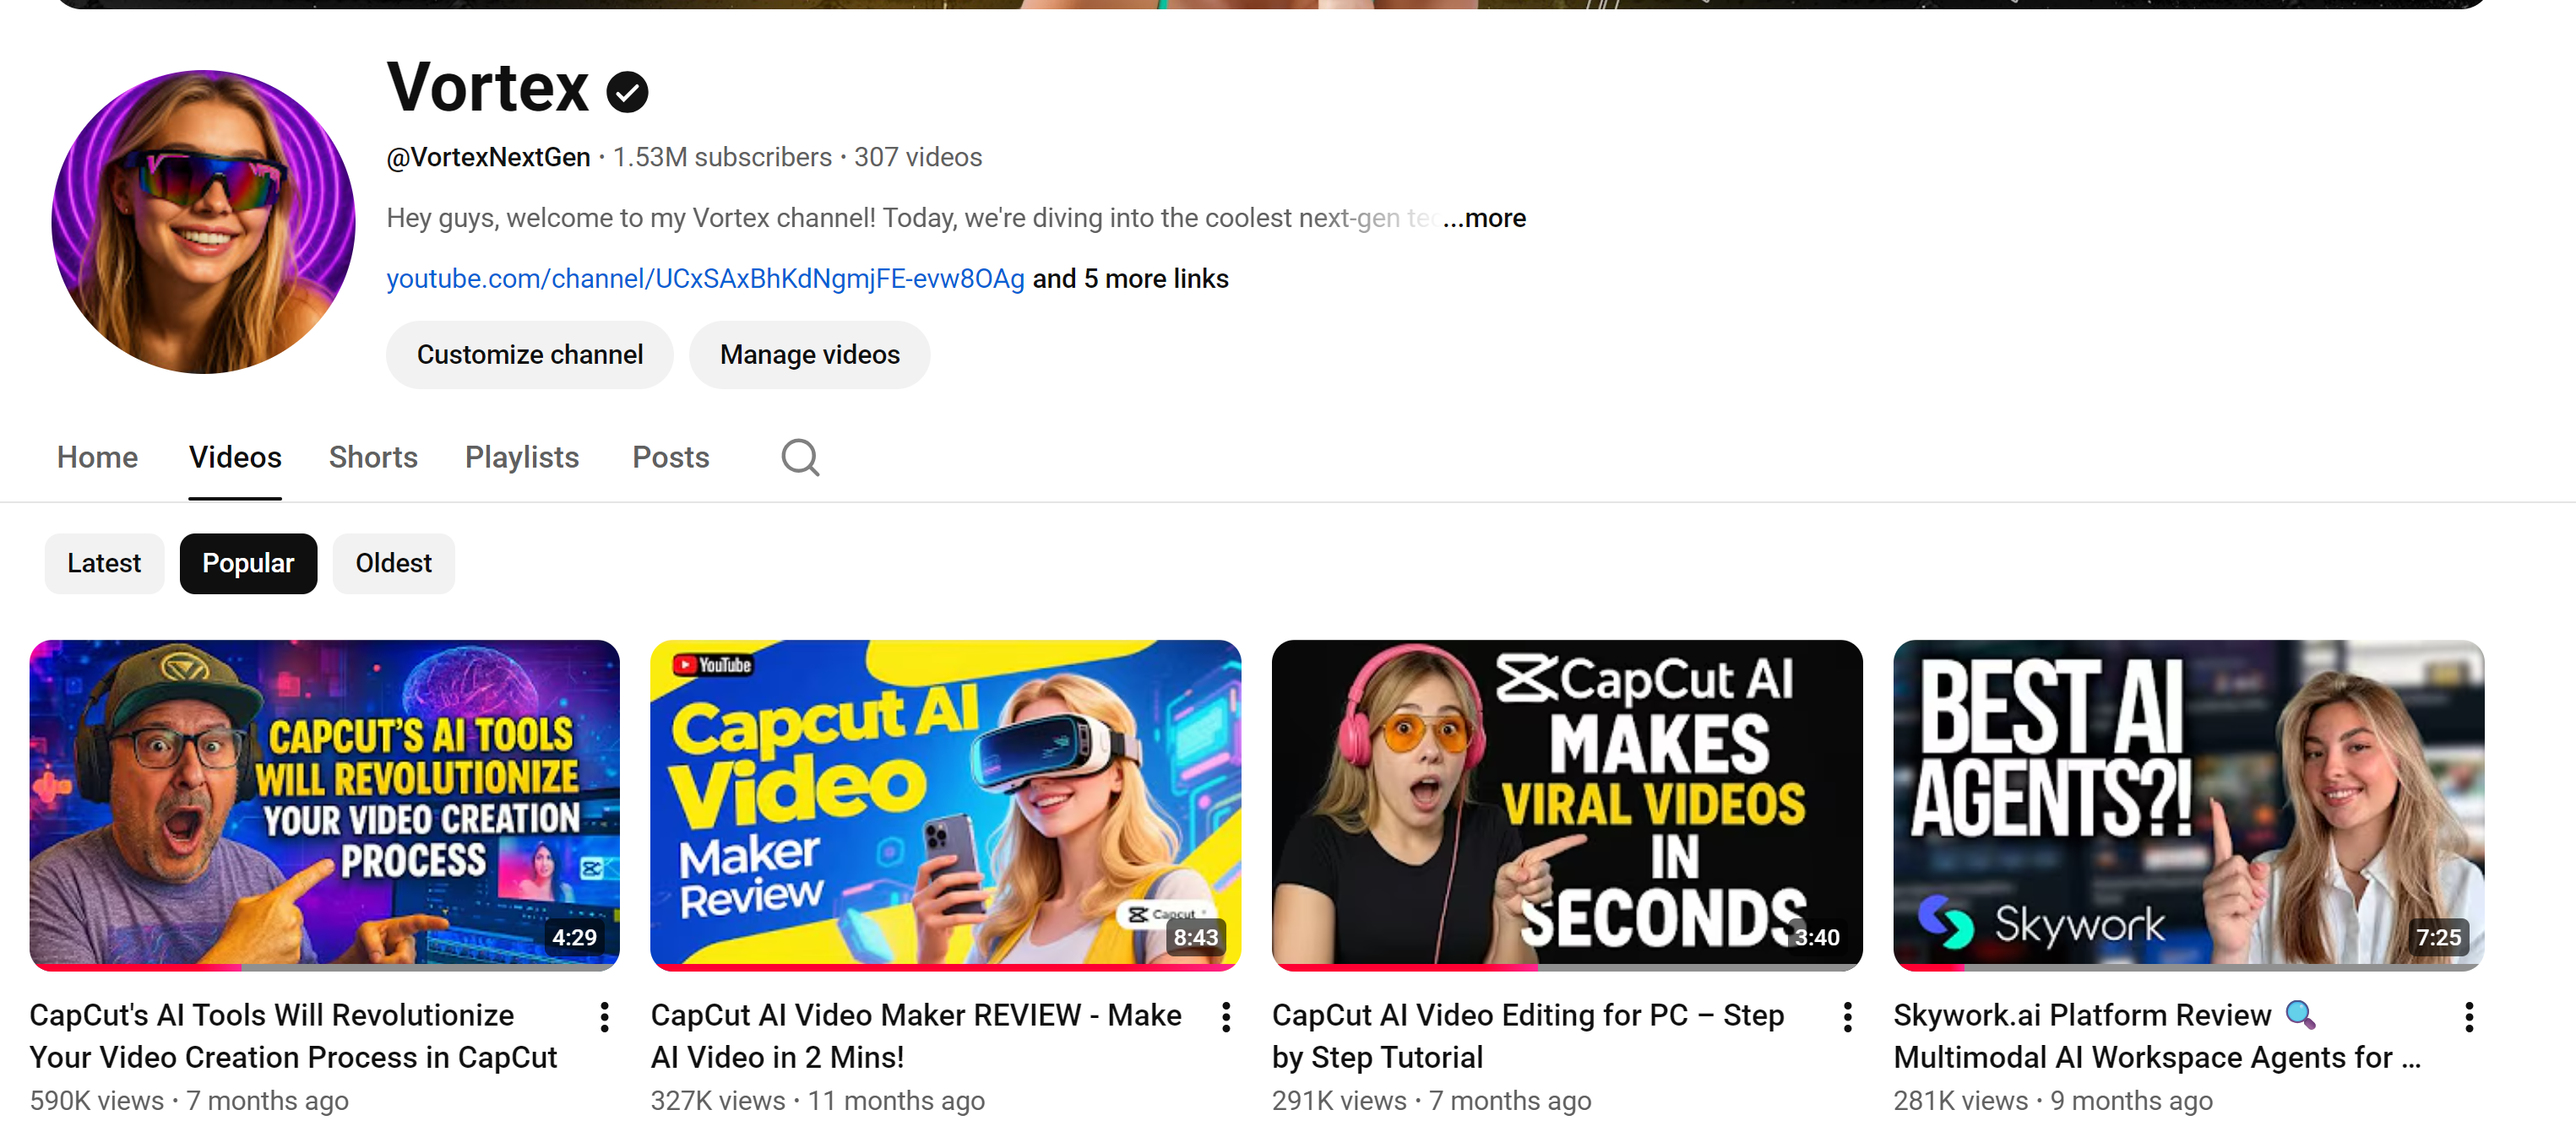Switch to the Videos tab
The width and height of the screenshot is (2576, 1137).
coord(235,458)
